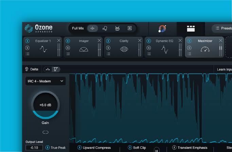Viewport: 232px width, 152px height.
Task: Bypass the Clarity module
Action: (x=108, y=41)
